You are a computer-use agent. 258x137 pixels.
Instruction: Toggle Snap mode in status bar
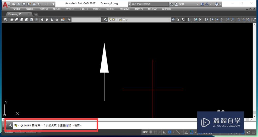coord(156,132)
